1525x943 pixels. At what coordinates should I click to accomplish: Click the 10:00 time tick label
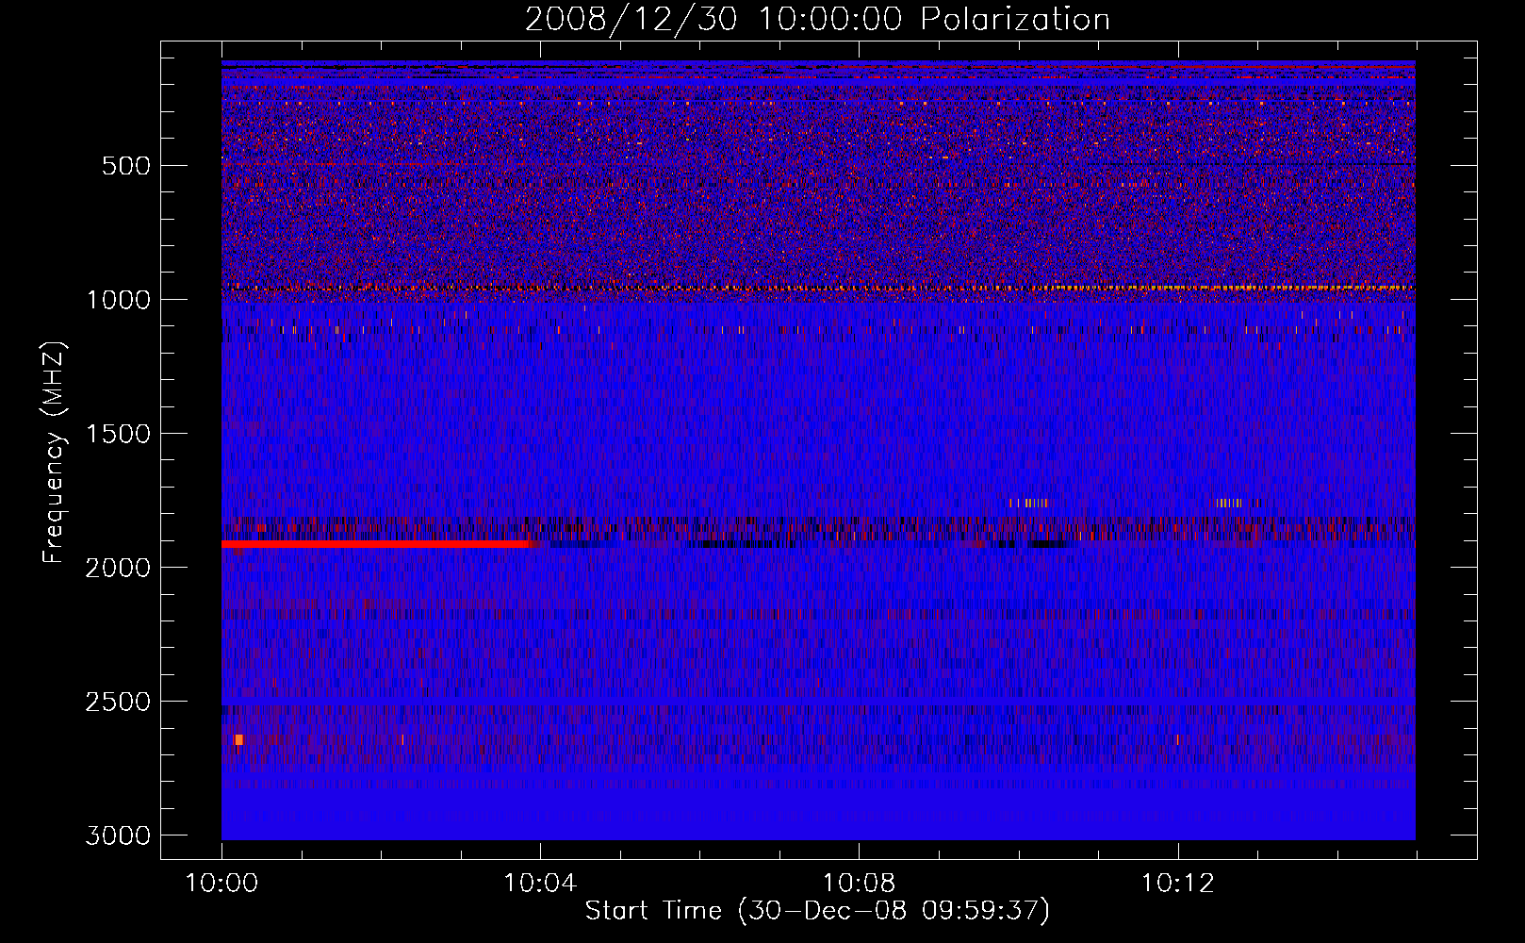coord(221,884)
